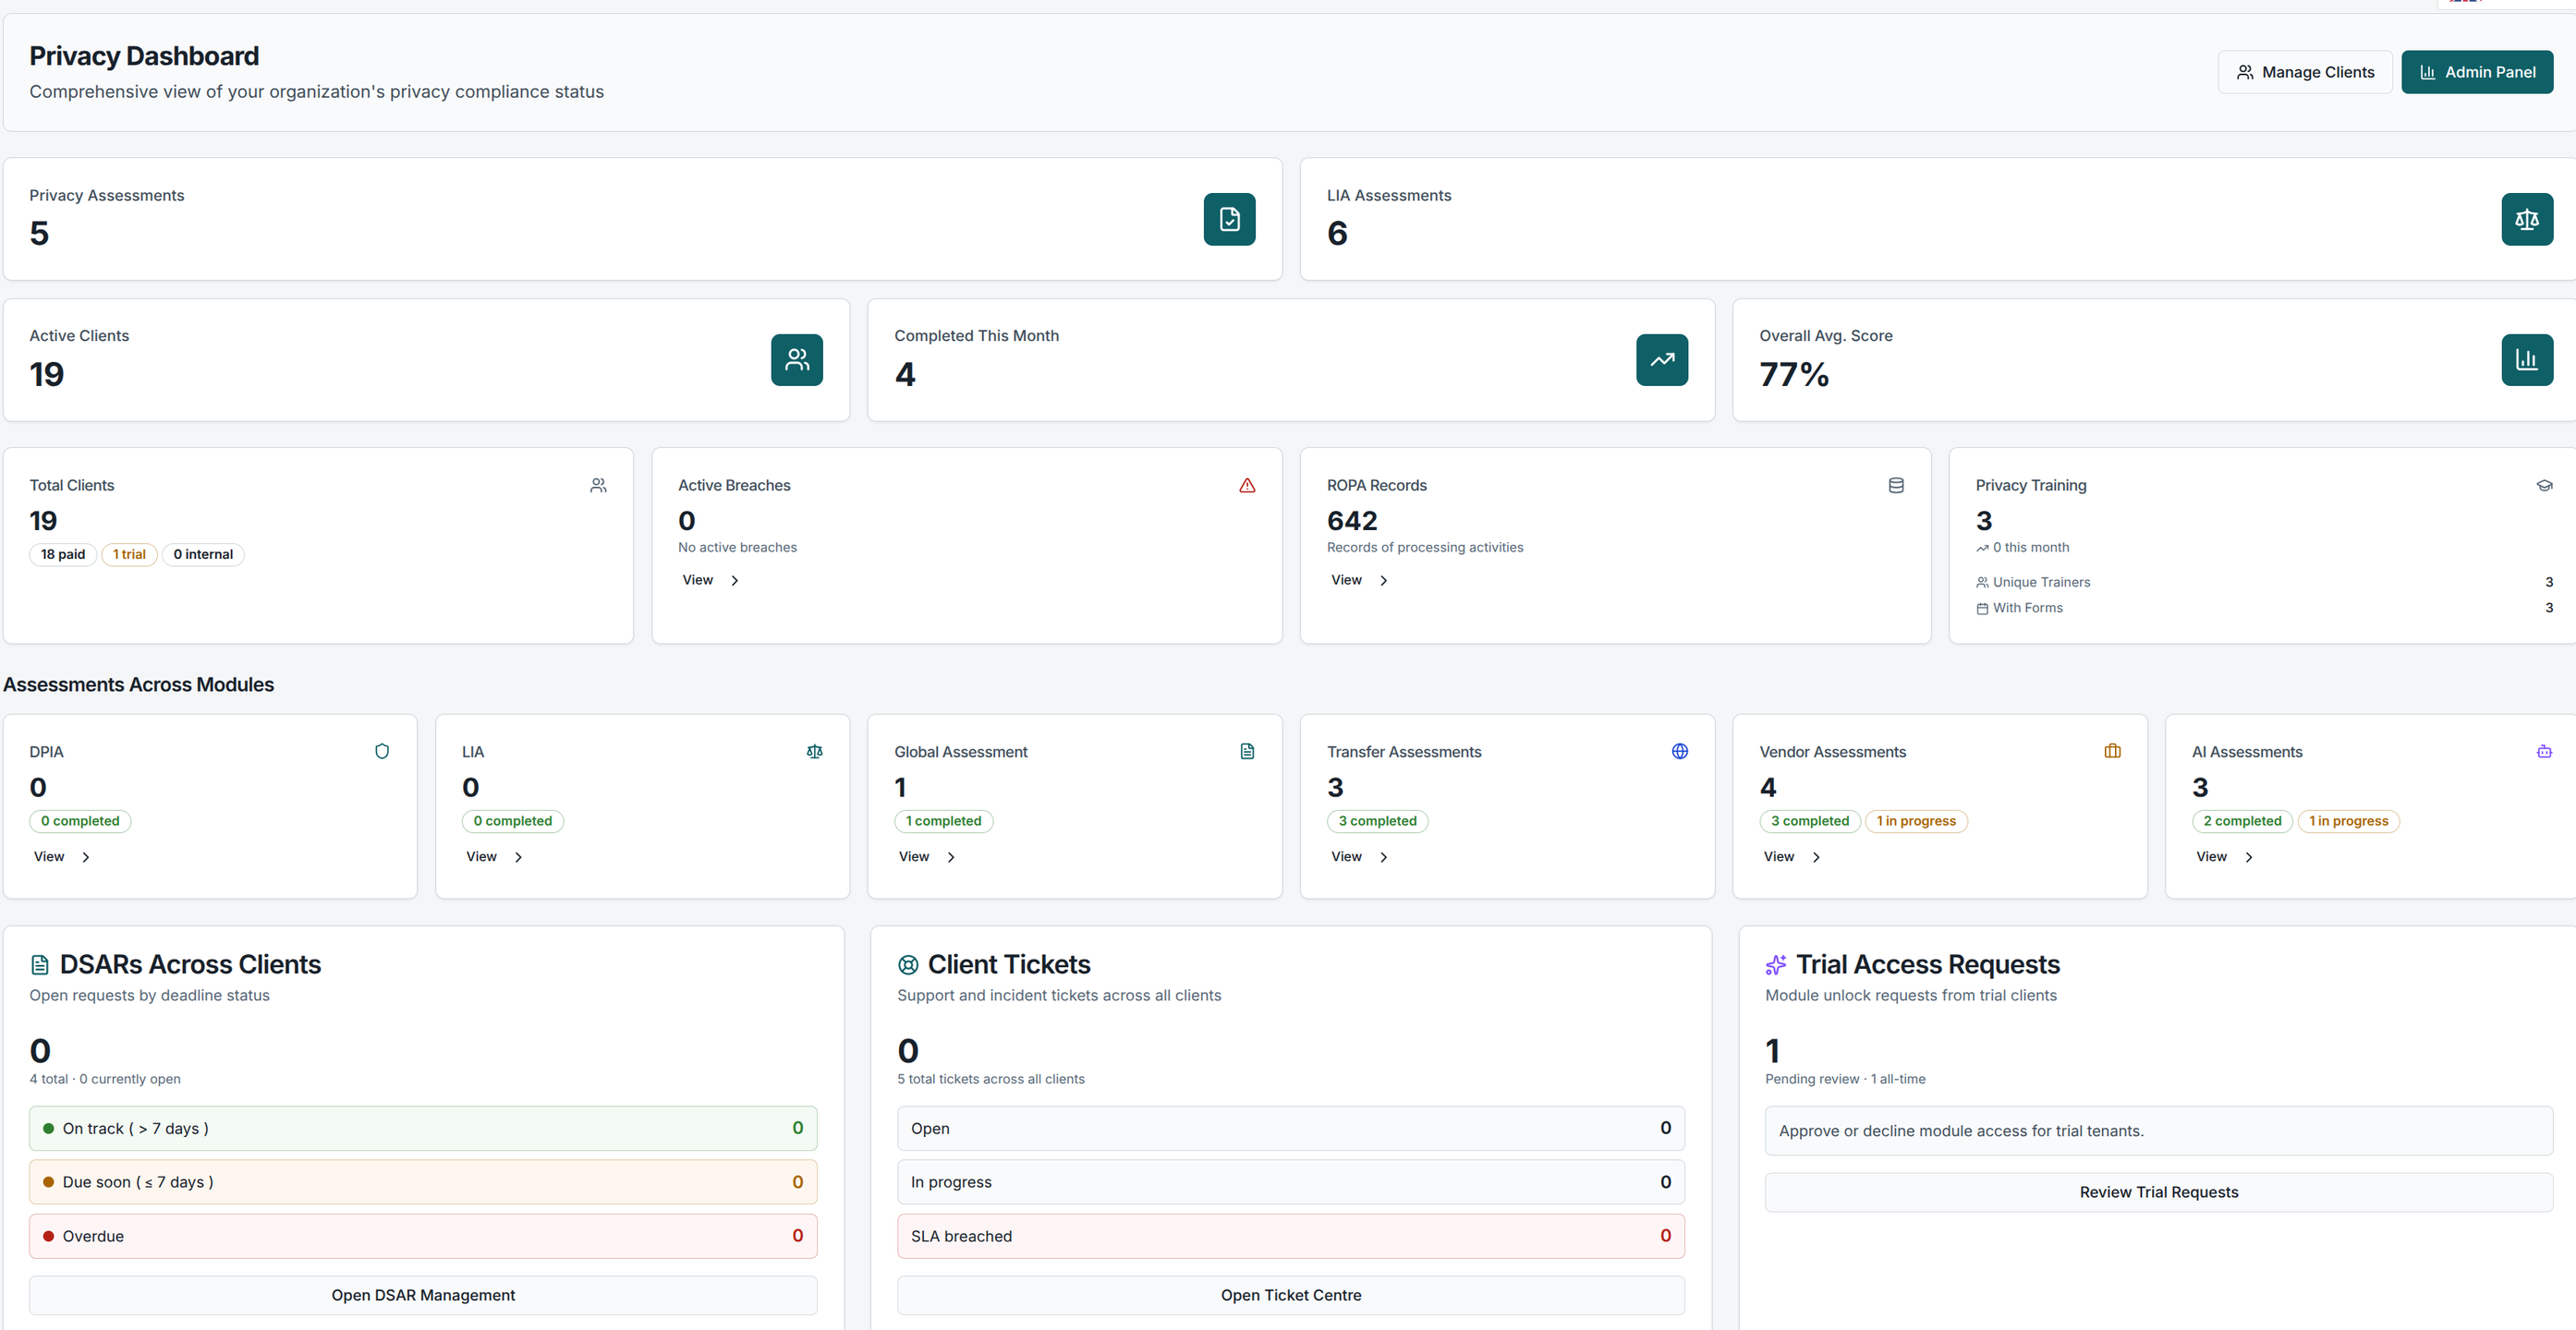Click the Active Clients people icon
2576x1330 pixels.
[x=796, y=359]
